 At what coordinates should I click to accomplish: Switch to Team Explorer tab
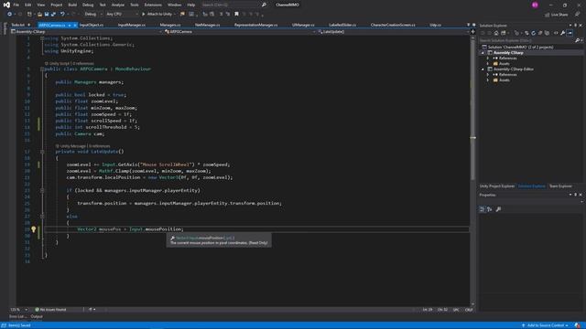click(560, 186)
